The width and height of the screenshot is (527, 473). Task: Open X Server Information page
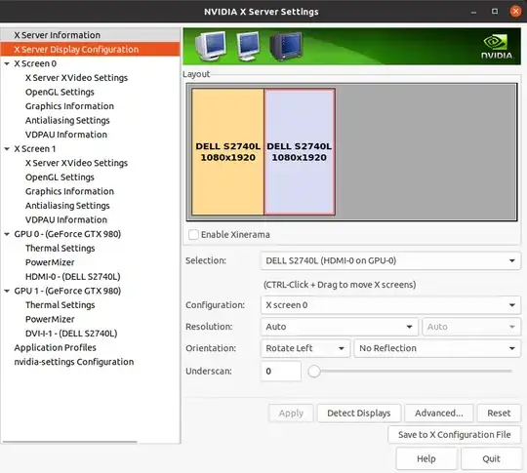point(91,35)
